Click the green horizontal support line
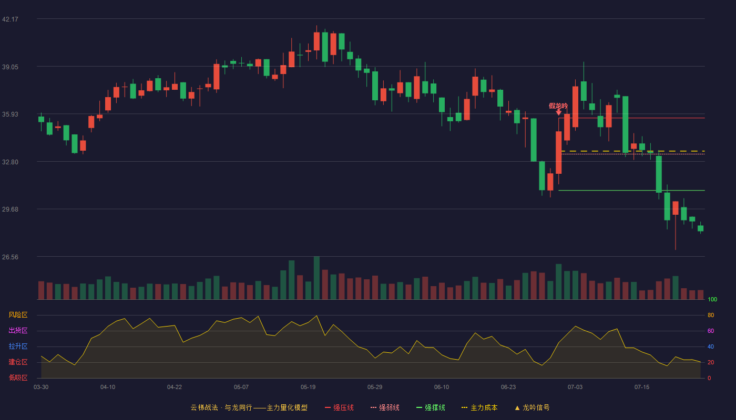The width and height of the screenshot is (736, 420). 631,190
